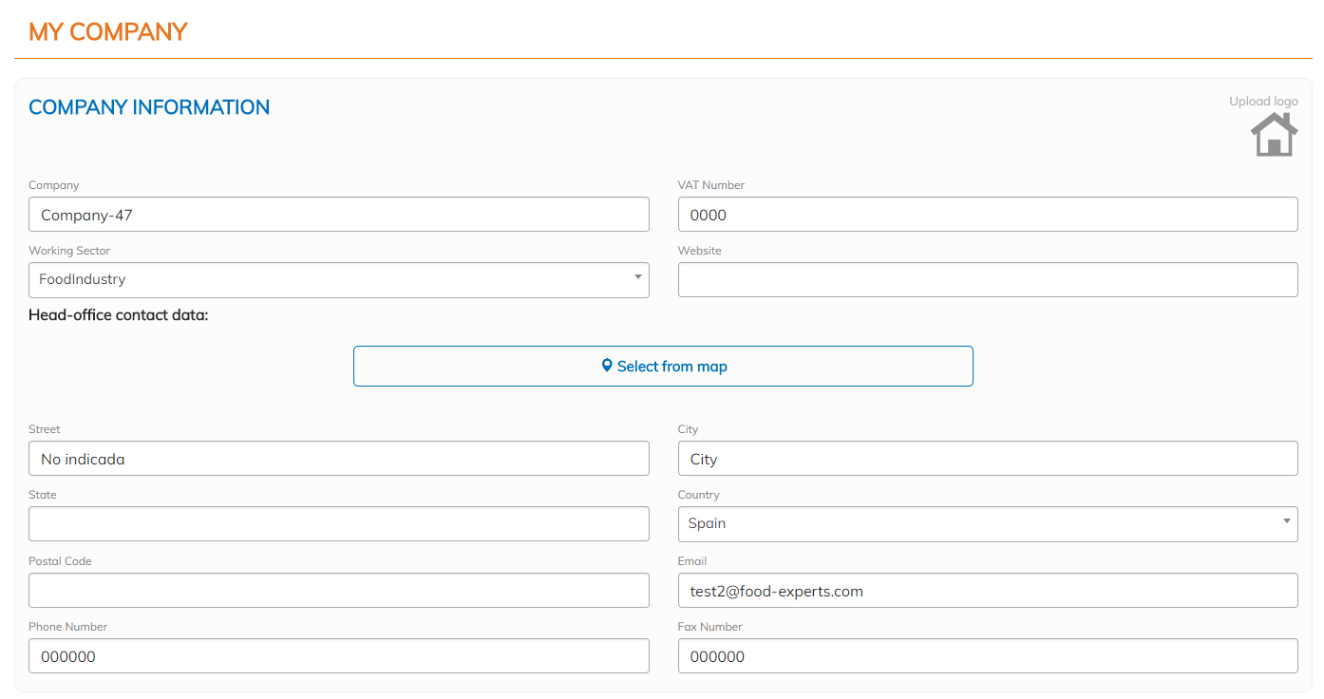Click the Email address field

(x=987, y=591)
